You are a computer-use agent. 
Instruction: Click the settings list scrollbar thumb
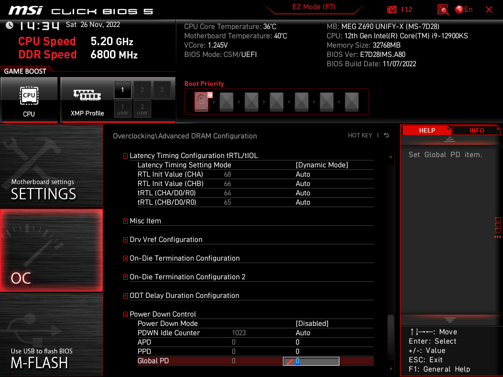pyautogui.click(x=391, y=335)
